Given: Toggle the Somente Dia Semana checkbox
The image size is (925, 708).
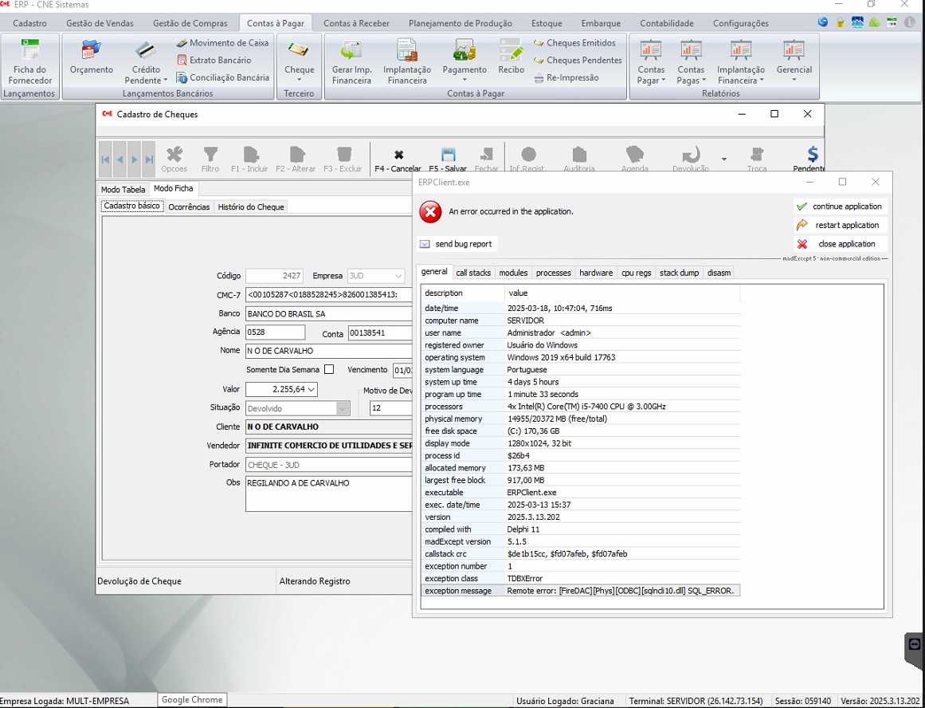Looking at the screenshot, I should tap(329, 370).
